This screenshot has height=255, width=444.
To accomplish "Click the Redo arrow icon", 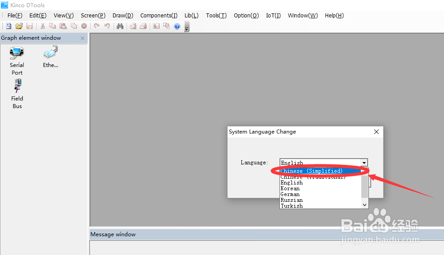I will coord(97,26).
